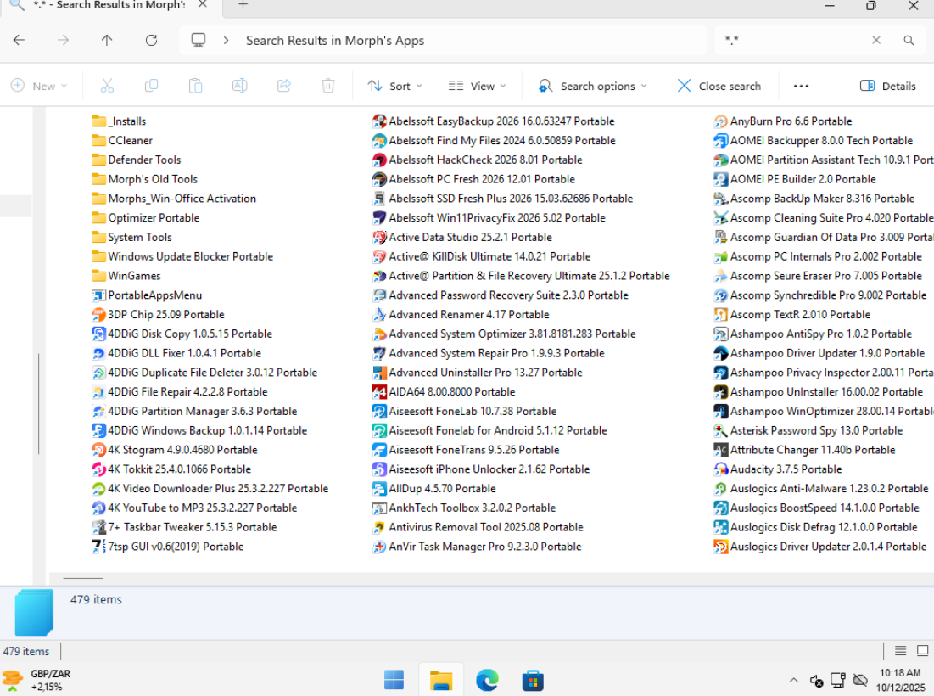Open Microsoft Edge from the taskbar
The image size is (934, 696).
(486, 680)
